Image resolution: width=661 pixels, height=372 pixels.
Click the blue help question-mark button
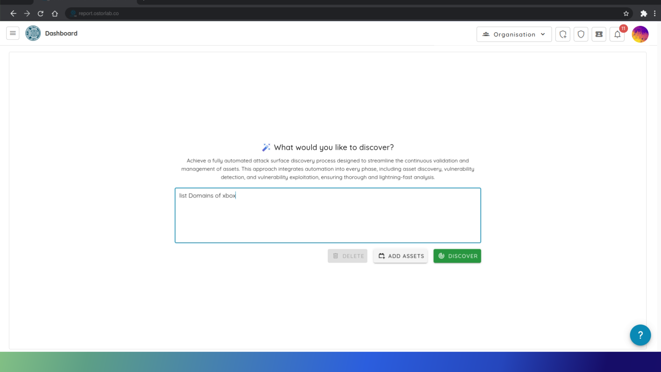pos(640,335)
